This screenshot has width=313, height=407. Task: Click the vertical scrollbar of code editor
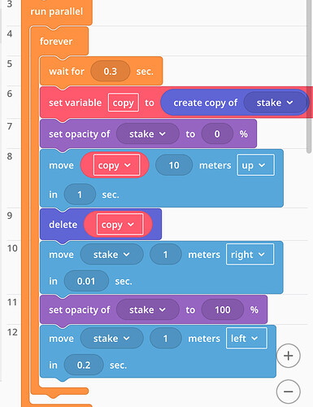309,77
